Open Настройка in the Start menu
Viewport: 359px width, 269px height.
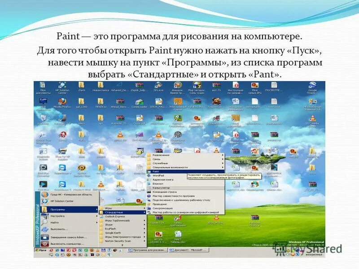[70, 216]
